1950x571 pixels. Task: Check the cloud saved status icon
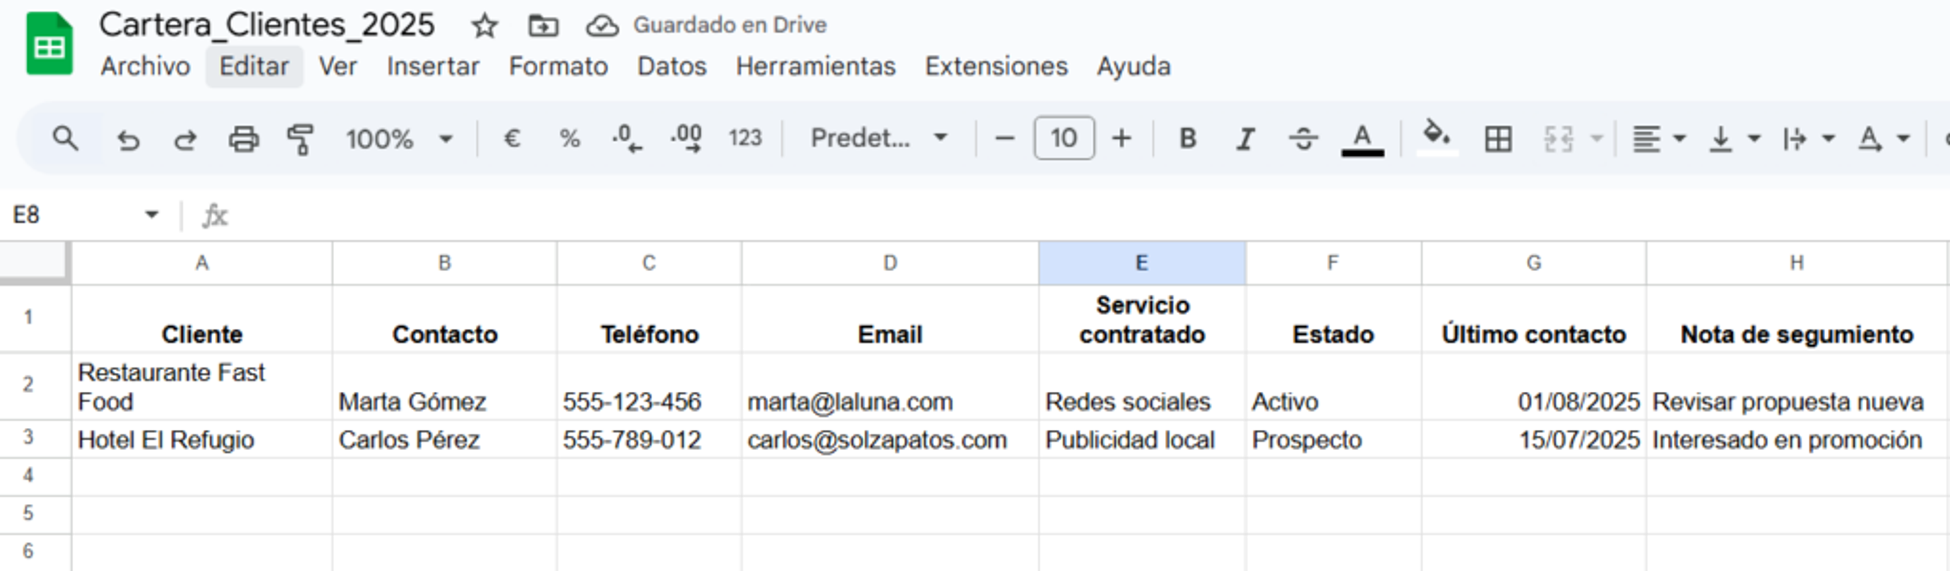[x=603, y=26]
